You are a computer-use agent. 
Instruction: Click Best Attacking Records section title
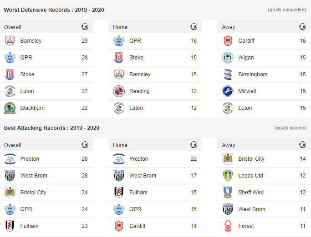tap(51, 128)
